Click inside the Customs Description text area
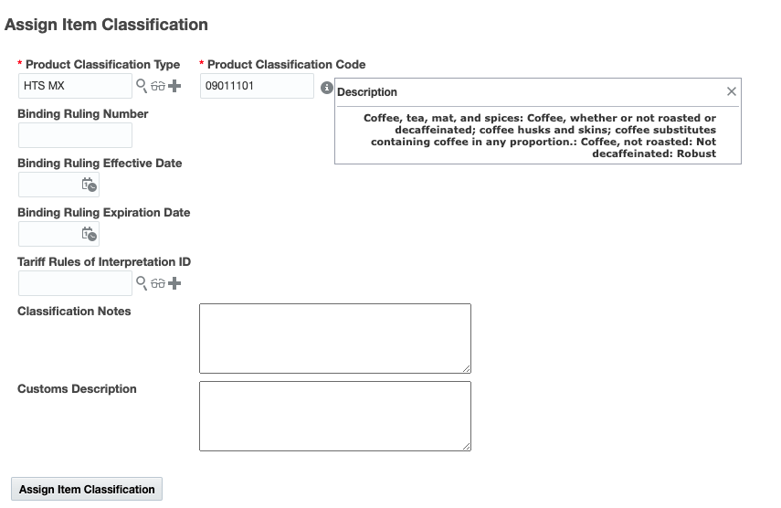 [334, 416]
